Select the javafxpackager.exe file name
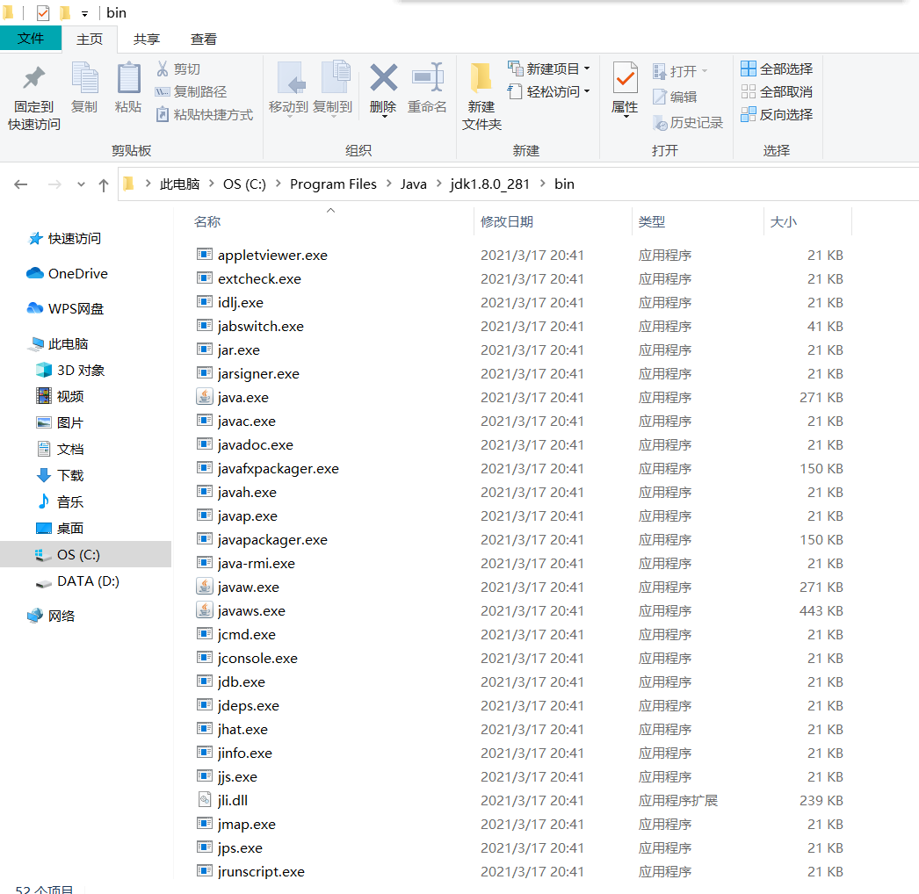The height and width of the screenshot is (894, 919). (279, 469)
